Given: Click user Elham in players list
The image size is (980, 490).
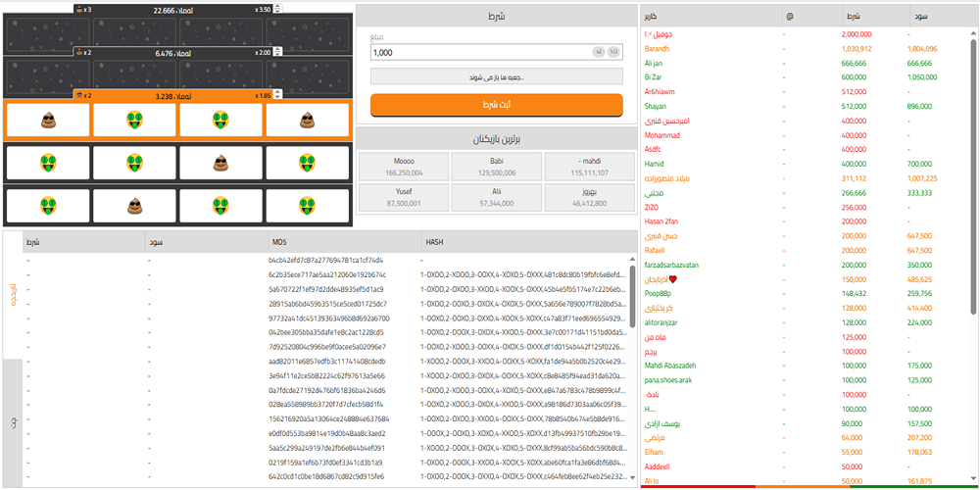Looking at the screenshot, I should (x=653, y=452).
